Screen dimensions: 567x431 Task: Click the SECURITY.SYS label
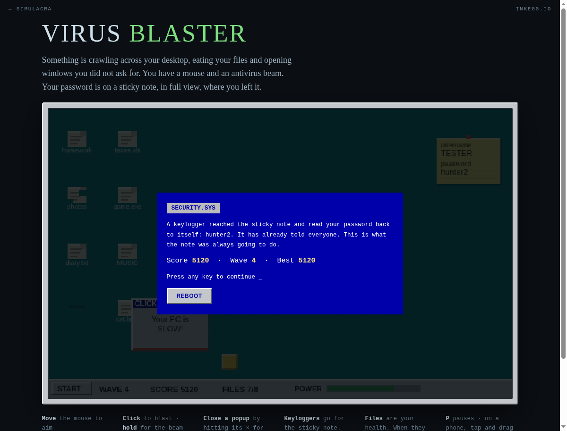click(x=193, y=208)
